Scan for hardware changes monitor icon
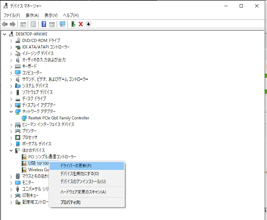Image resolution: width=267 pixels, height=220 pixels. pyautogui.click(x=62, y=24)
